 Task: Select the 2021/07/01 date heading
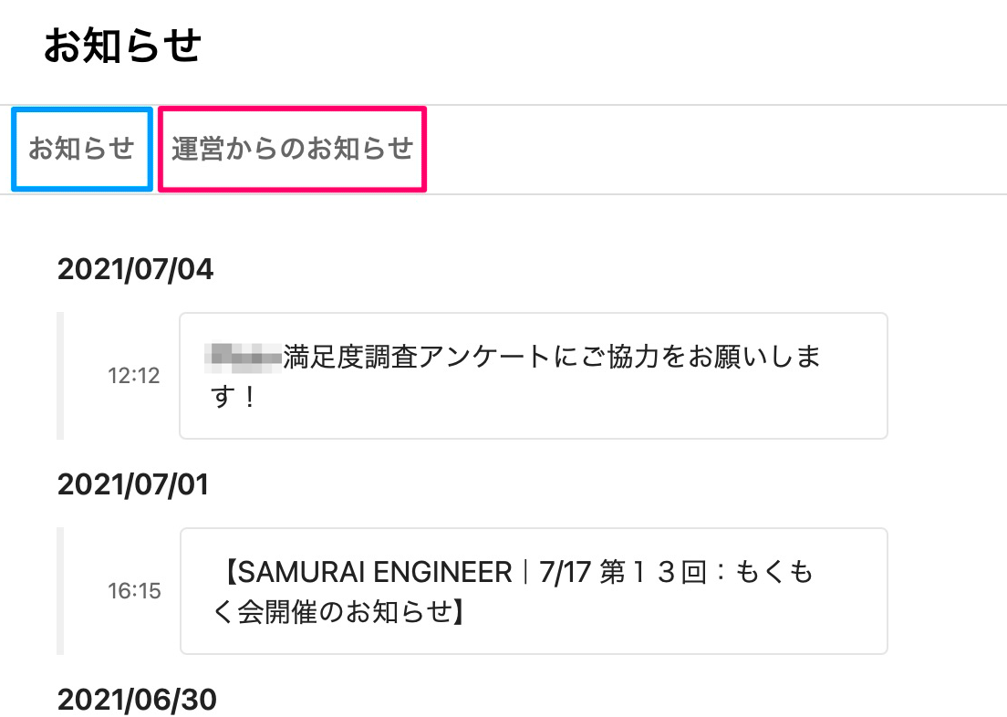point(133,485)
